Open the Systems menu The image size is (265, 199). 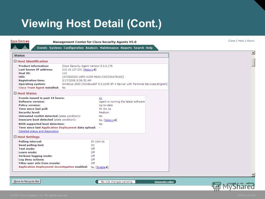coord(55,48)
